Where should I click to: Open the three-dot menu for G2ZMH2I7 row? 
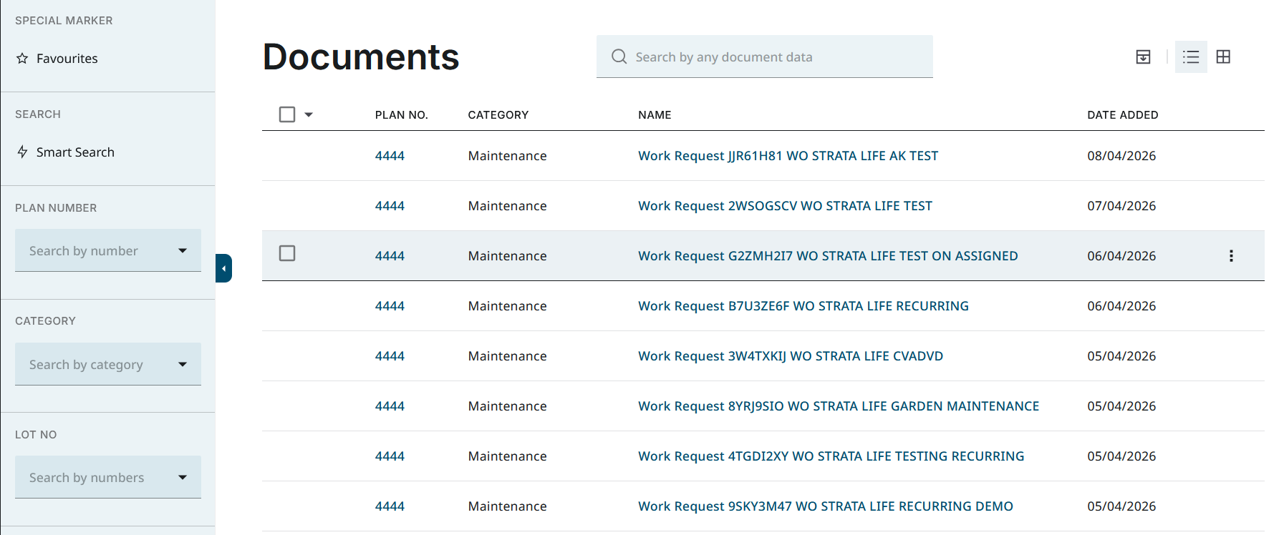tap(1231, 256)
